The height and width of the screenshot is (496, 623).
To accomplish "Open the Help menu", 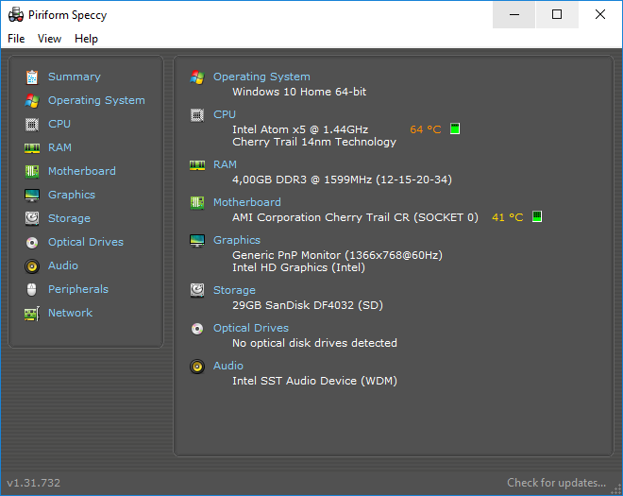I will (x=86, y=39).
